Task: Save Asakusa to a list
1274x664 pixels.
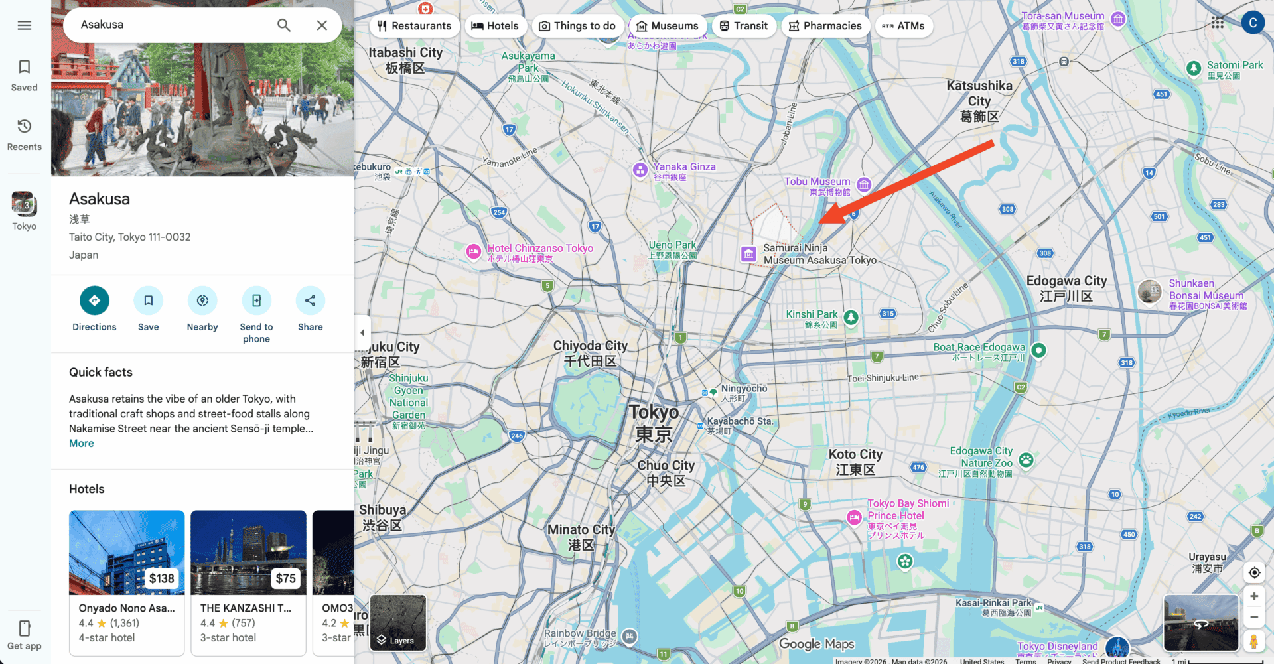Action: 148,300
